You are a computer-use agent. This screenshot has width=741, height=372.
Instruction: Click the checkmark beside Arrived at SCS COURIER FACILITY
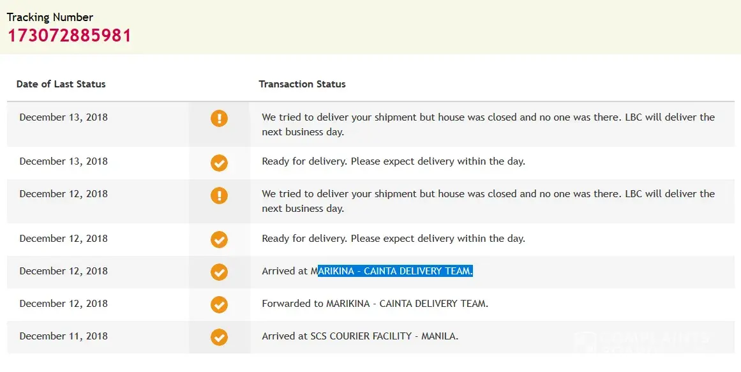pos(219,337)
